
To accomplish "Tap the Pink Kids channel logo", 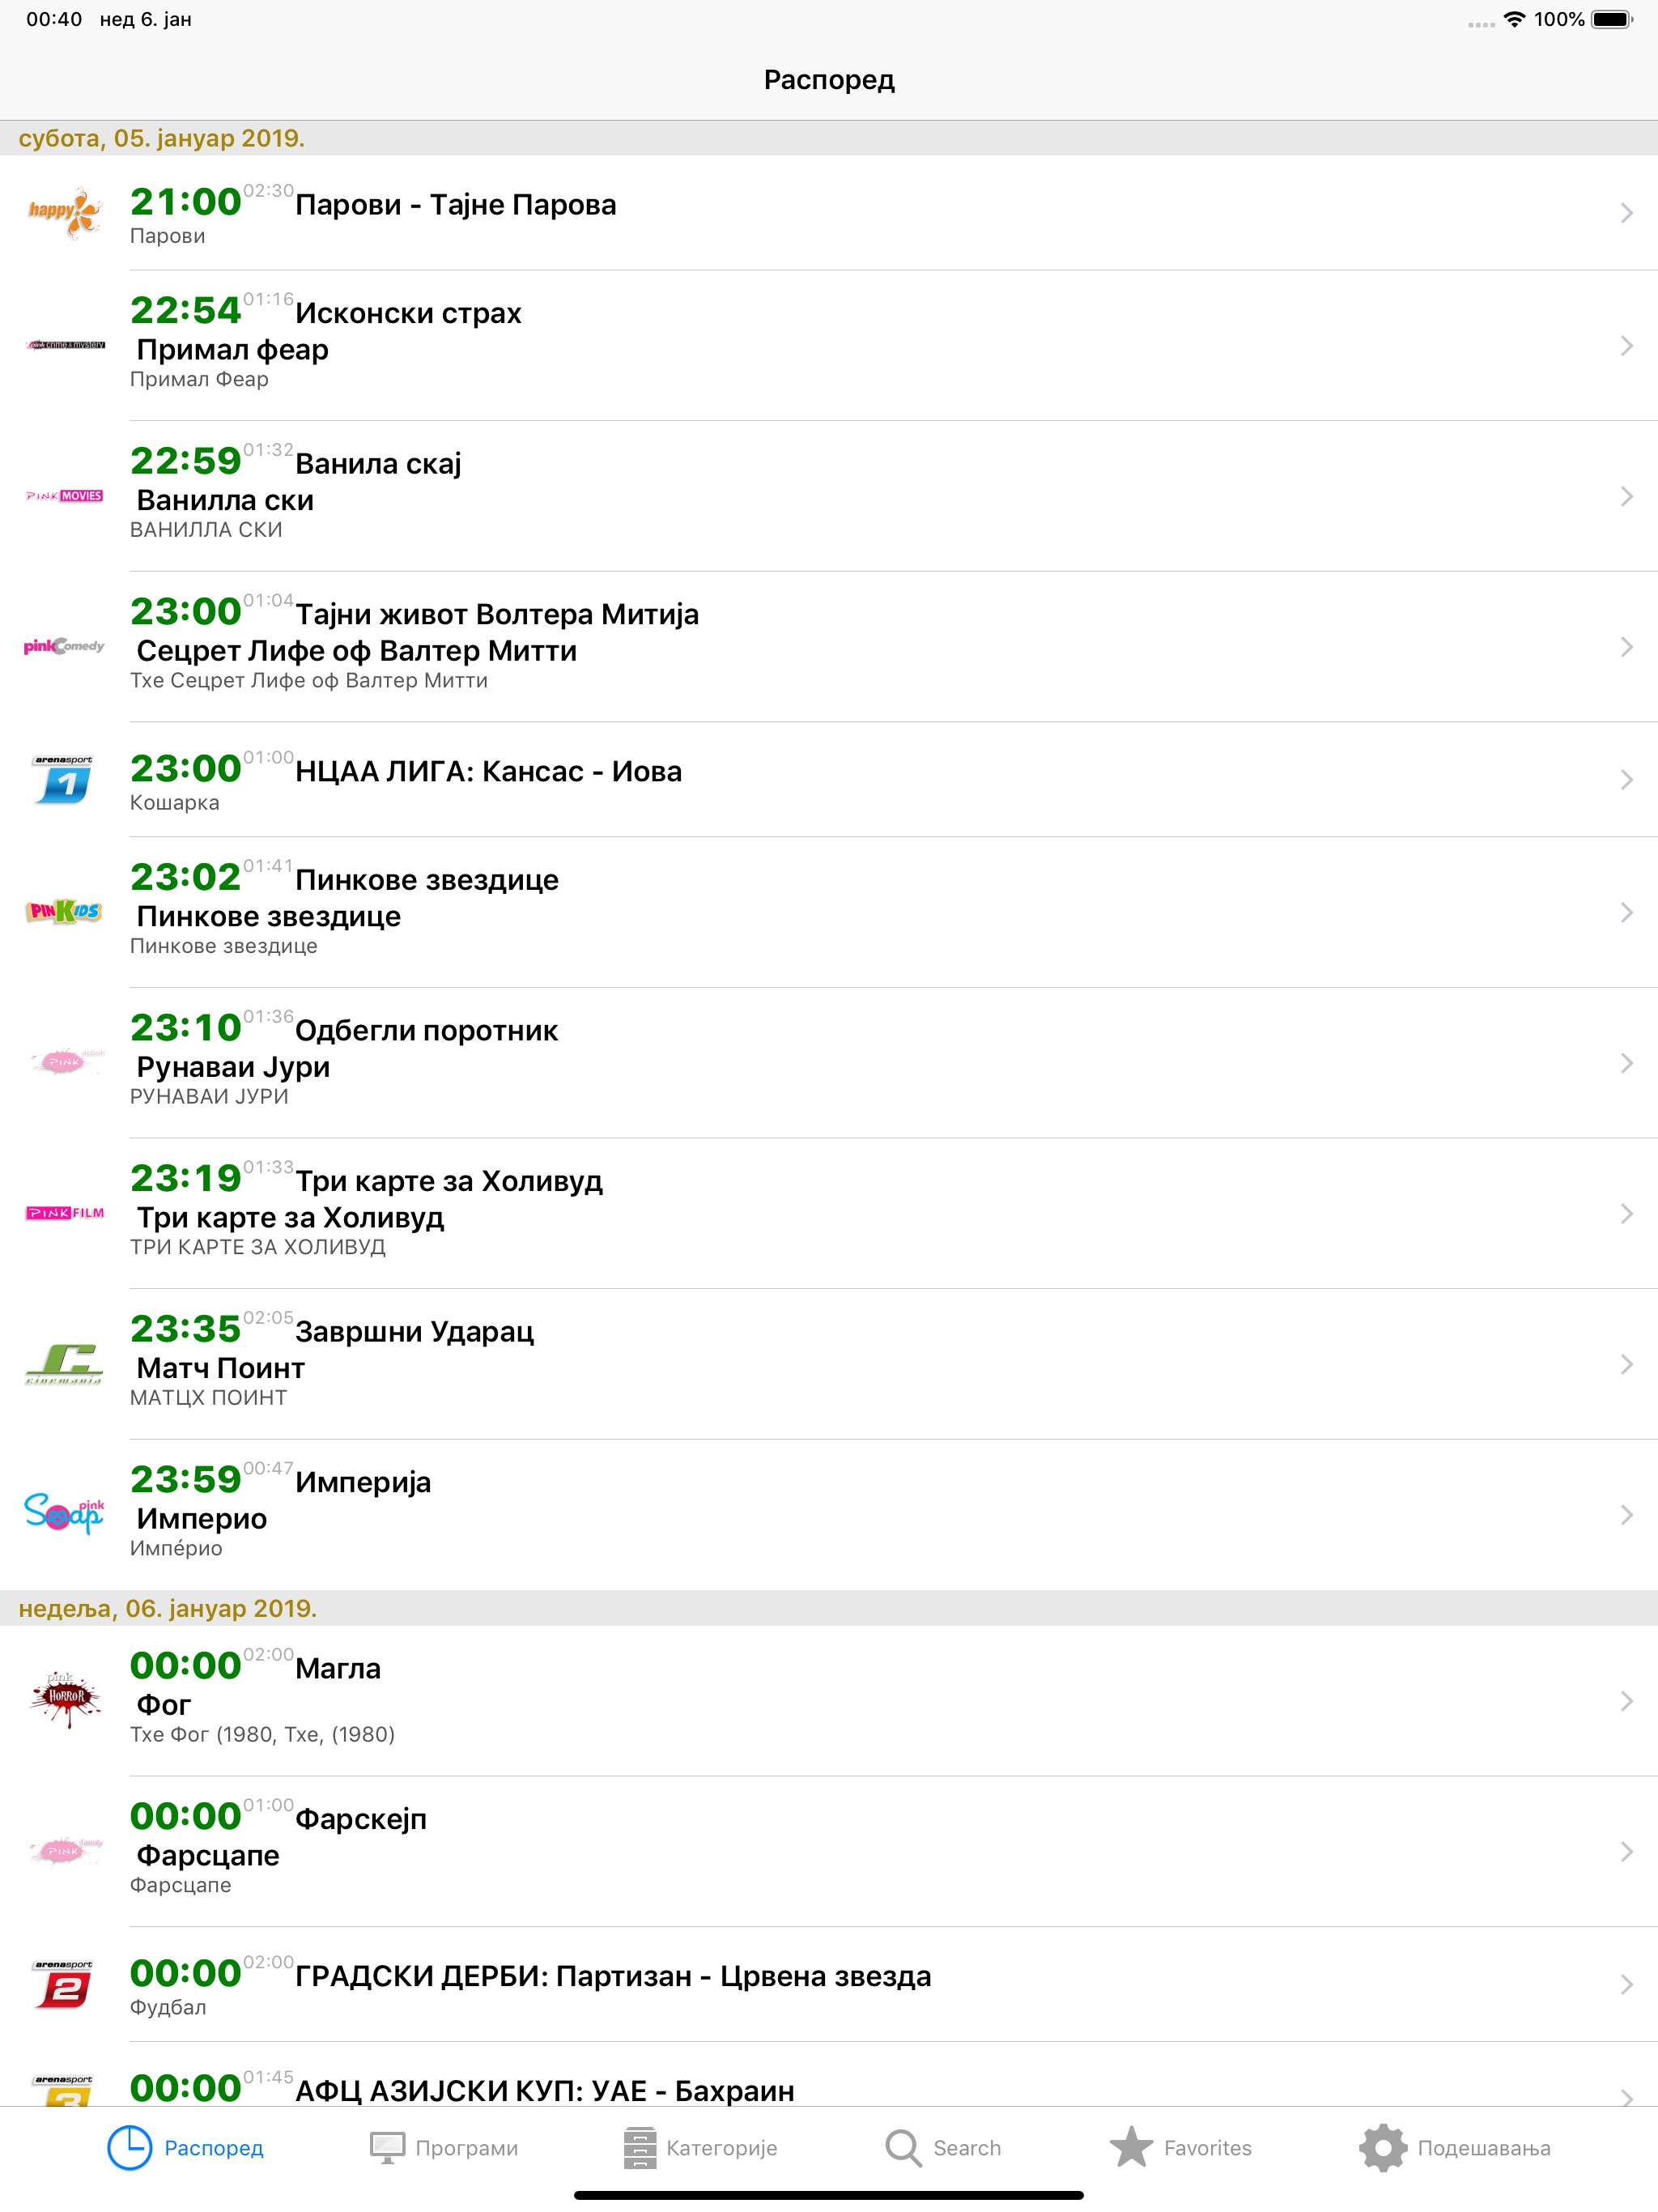I will coord(65,911).
